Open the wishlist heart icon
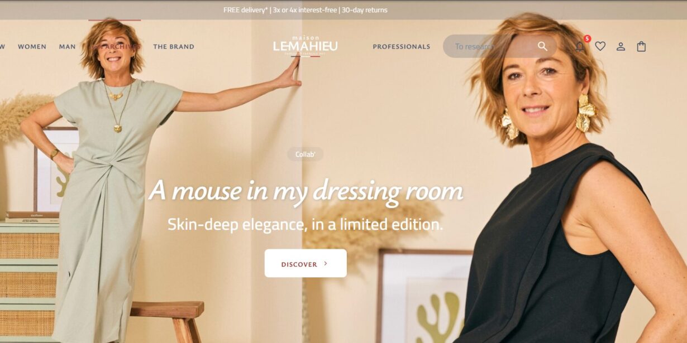Image resolution: width=687 pixels, height=343 pixels. point(600,46)
